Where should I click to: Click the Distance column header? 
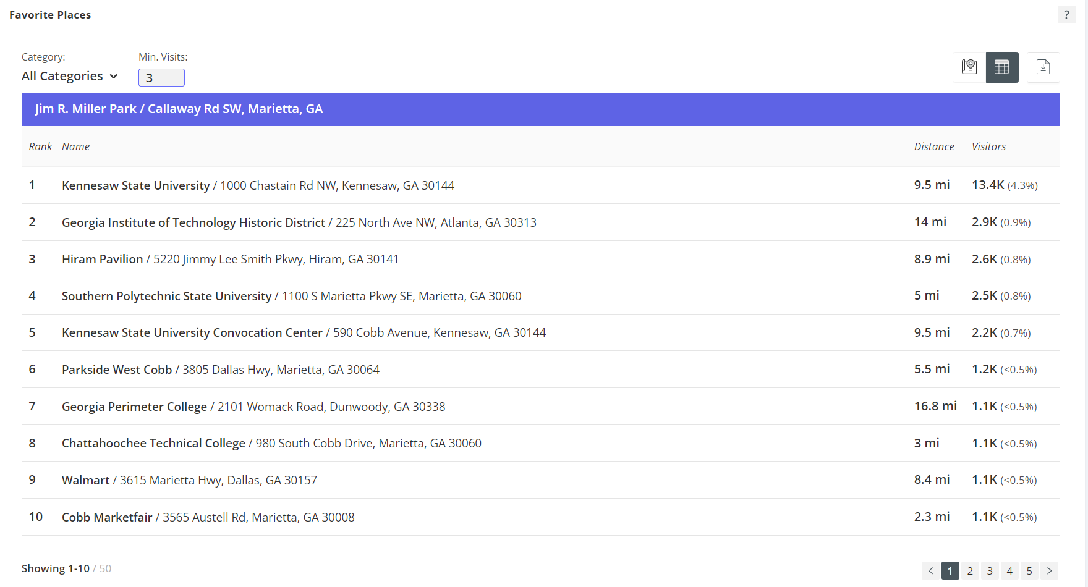point(934,146)
